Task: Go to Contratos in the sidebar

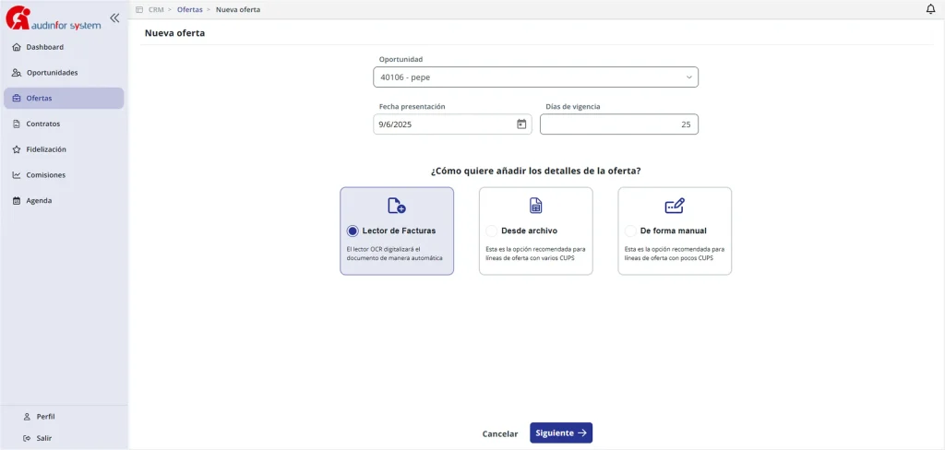Action: click(42, 124)
